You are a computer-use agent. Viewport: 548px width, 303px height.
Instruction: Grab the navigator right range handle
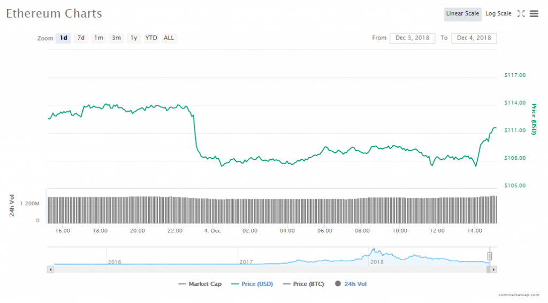click(x=489, y=257)
